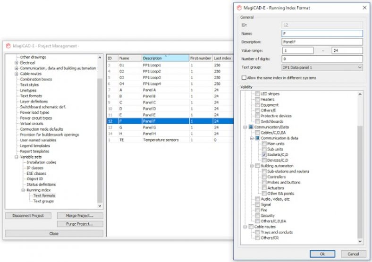Enable 'Allow the same index in different systems'

pyautogui.click(x=244, y=78)
